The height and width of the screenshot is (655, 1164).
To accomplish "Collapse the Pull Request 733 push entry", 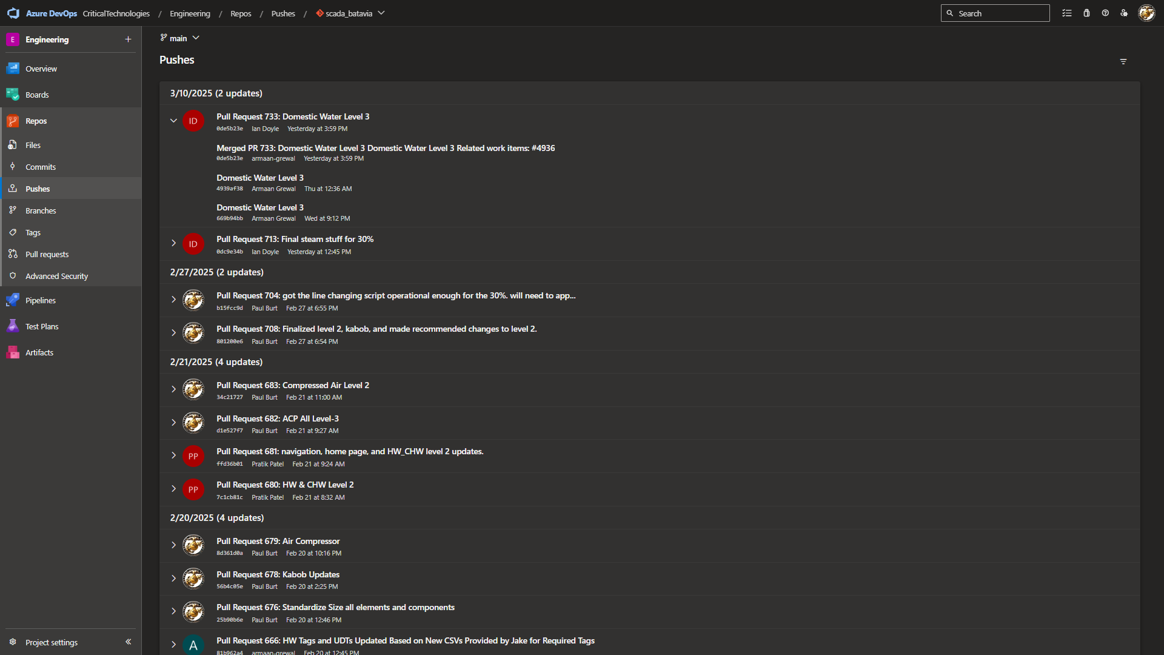I will [x=173, y=121].
